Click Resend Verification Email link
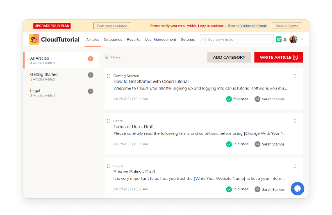This screenshot has height=215, width=332. 247,26
